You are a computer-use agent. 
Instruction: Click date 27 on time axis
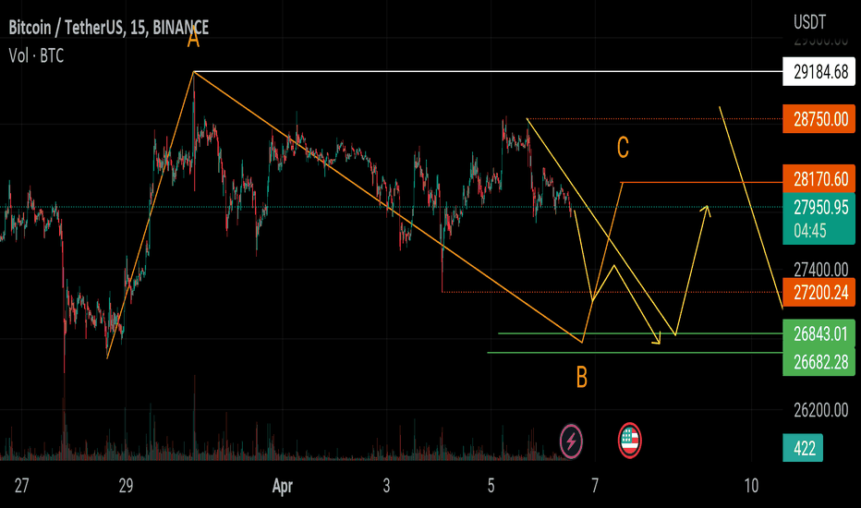tap(21, 486)
